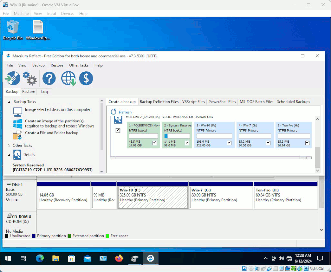Screen dimensions: 331x272
Task: Launch Firefox from the taskbar
Action: point(119,258)
